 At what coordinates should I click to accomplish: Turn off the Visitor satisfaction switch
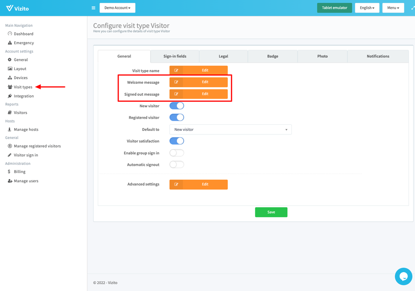click(177, 141)
